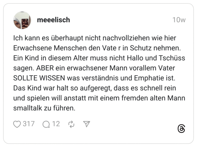Click the 10w timestamp

(179, 20)
